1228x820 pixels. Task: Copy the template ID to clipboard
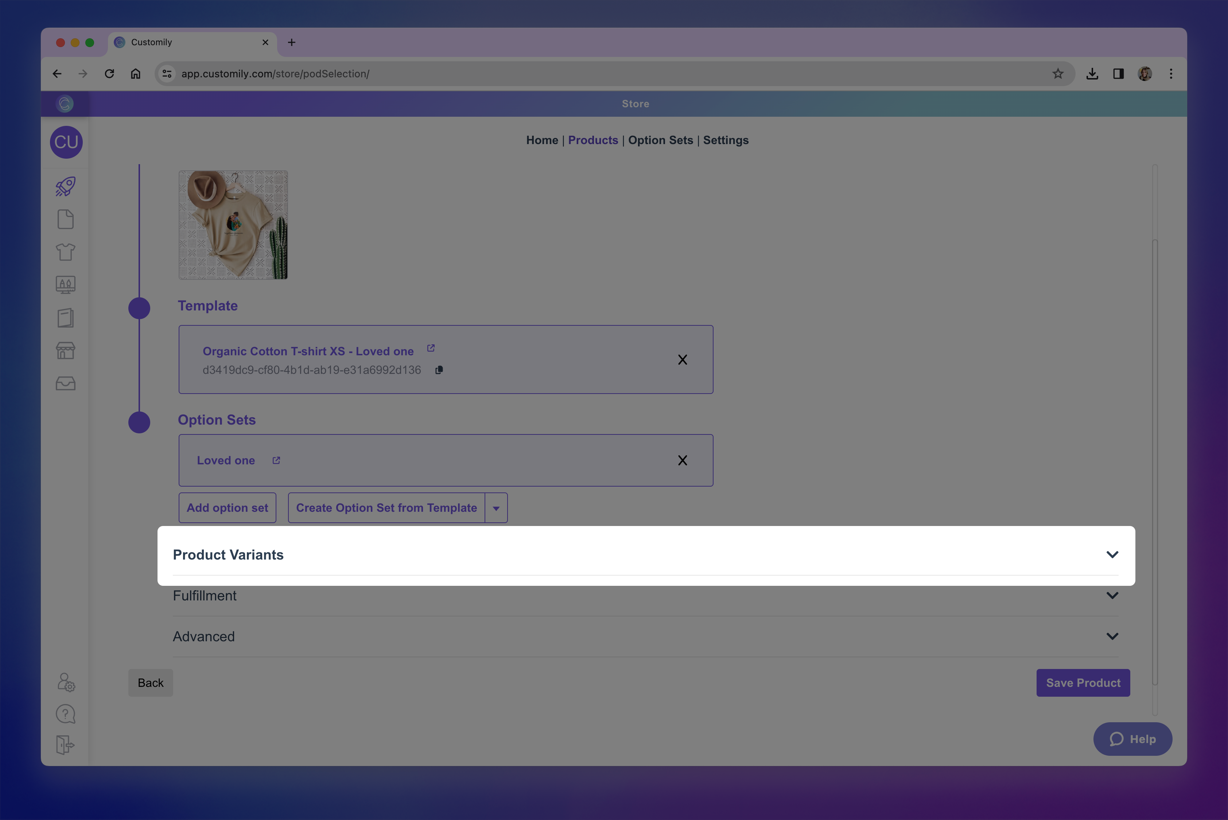[x=439, y=370]
